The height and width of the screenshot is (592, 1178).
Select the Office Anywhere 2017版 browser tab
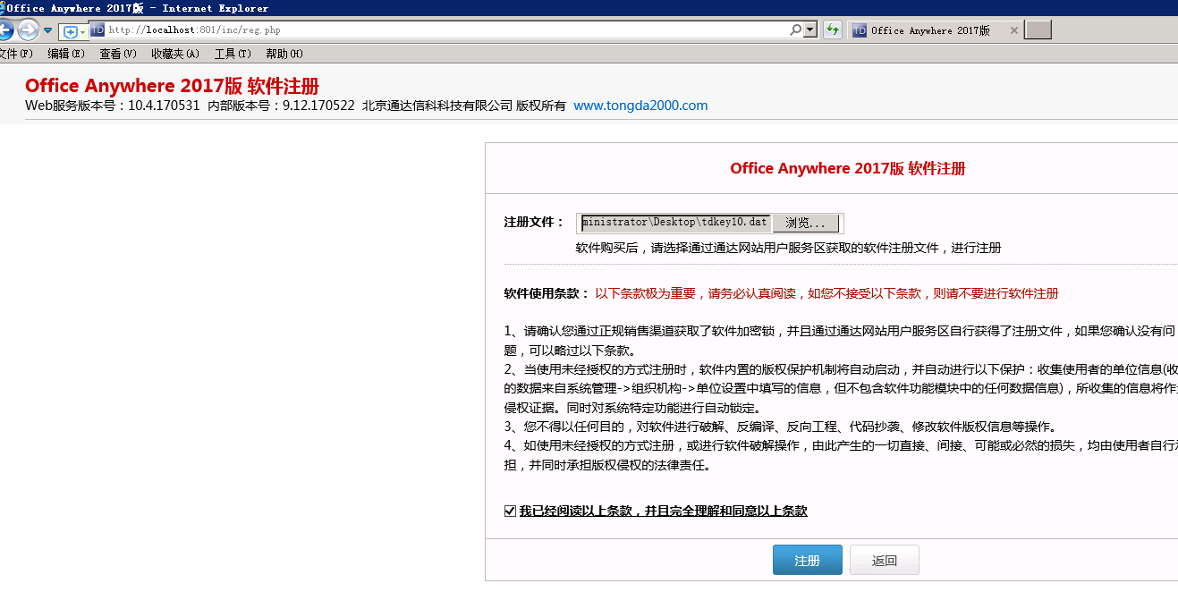pos(935,30)
